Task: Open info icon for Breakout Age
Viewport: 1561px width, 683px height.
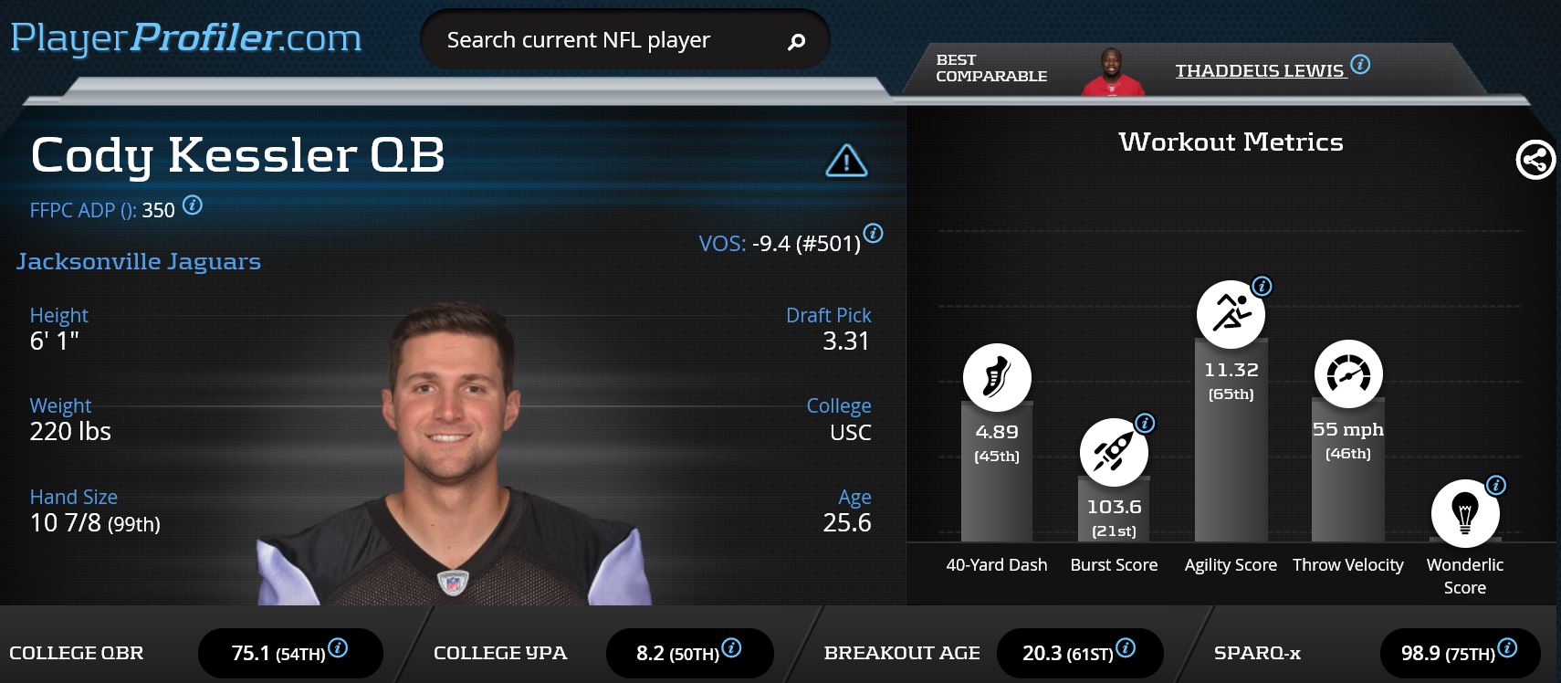Action: (x=1126, y=648)
